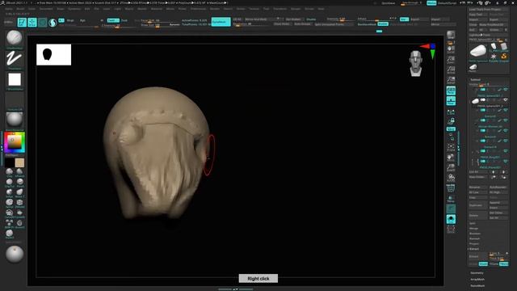Open the white alpha selector
Viewport: 517px width, 291px height.
(x=15, y=79)
